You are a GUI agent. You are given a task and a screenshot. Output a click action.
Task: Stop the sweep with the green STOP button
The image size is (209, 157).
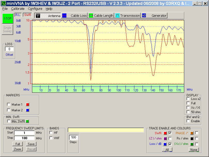click(x=8, y=19)
